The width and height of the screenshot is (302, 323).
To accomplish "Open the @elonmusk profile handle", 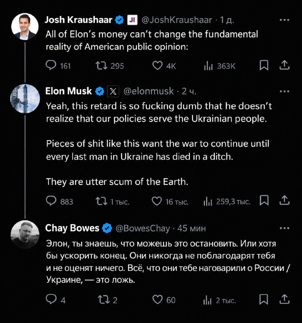I will [x=149, y=91].
